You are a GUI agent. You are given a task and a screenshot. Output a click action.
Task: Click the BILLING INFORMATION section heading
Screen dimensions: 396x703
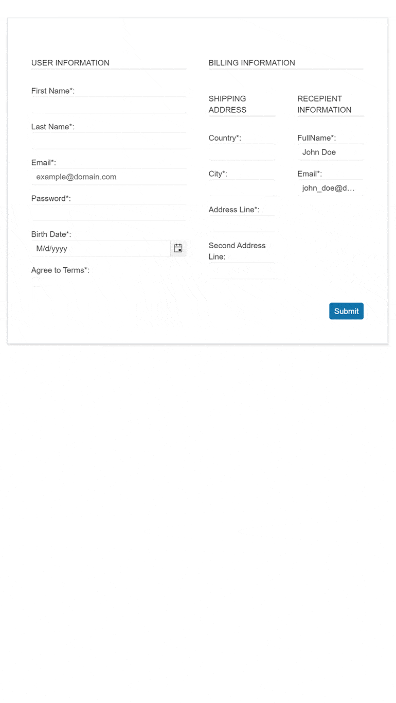tap(251, 62)
